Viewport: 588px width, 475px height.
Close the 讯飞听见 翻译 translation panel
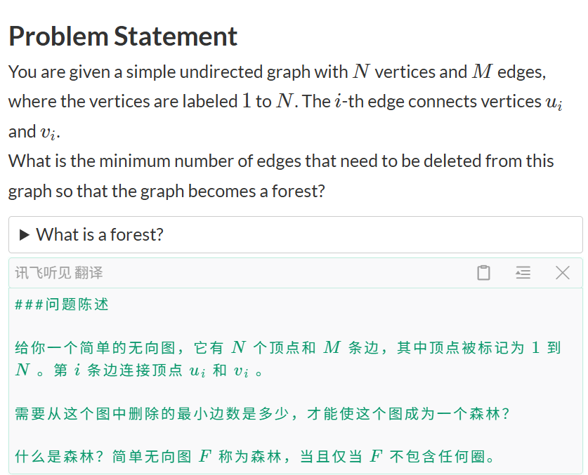point(562,273)
